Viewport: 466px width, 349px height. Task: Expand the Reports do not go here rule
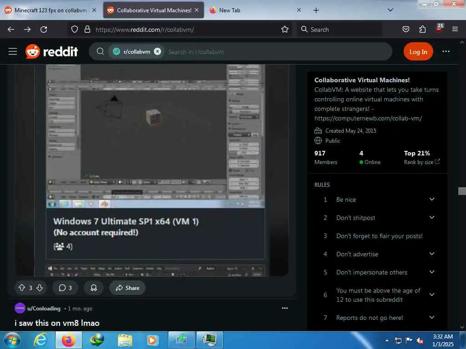[x=432, y=318]
